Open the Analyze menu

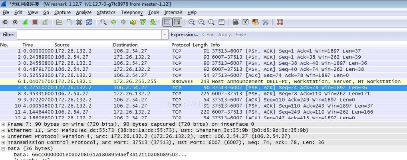(83, 12)
